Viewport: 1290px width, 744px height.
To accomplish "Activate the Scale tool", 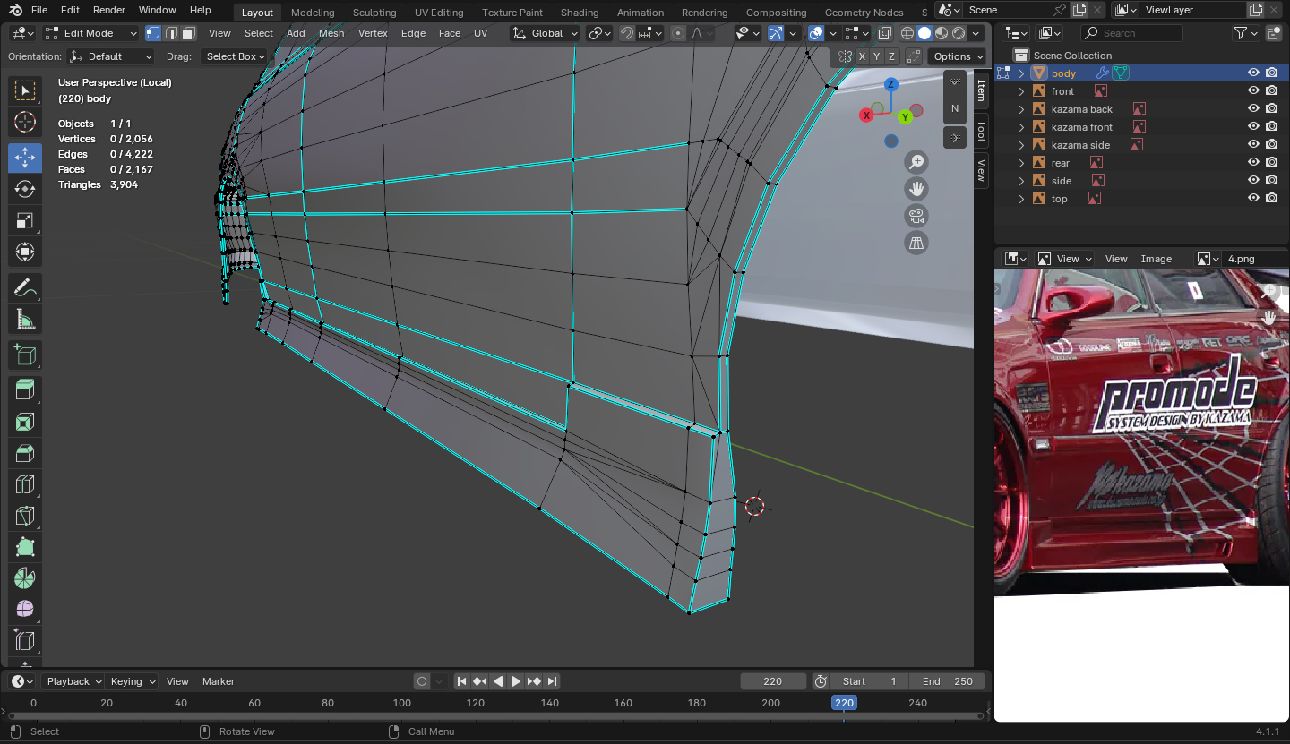I will (x=25, y=220).
